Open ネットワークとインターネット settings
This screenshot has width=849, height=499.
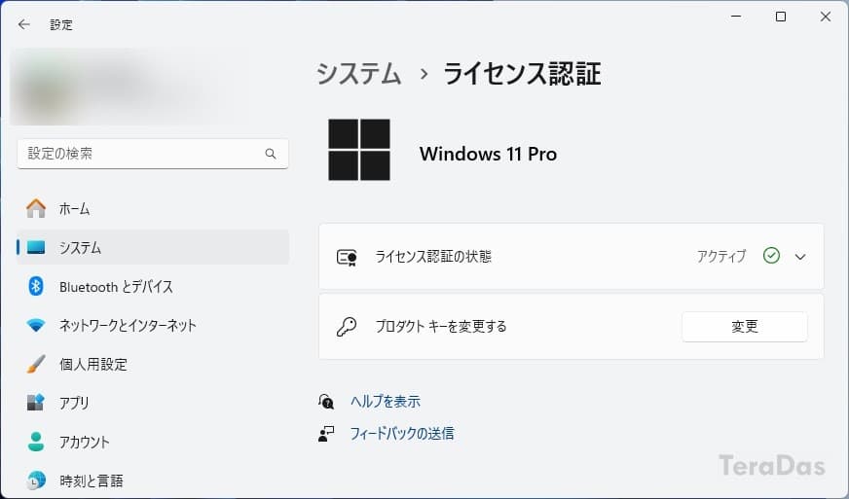(153, 325)
